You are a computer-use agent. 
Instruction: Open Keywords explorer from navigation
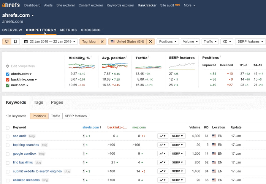pos(120,5)
